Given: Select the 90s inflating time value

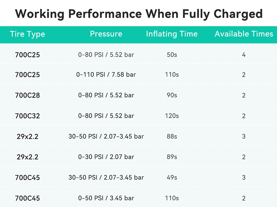Looking at the screenshot, I should tap(172, 95).
